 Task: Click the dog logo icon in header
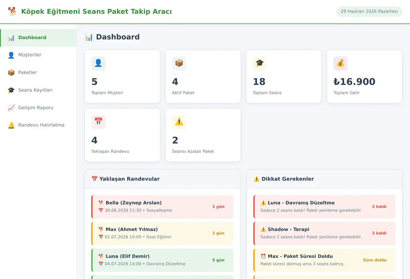pyautogui.click(x=12, y=12)
